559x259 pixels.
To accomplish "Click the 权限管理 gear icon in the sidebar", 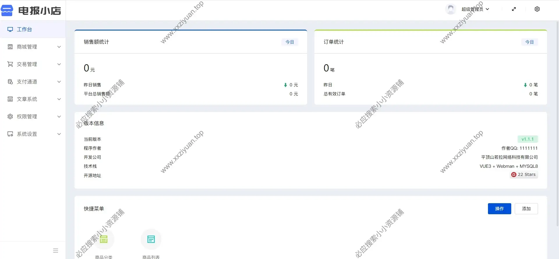I will tap(10, 117).
